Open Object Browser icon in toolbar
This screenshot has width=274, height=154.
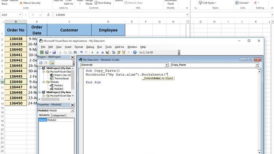click(124, 52)
